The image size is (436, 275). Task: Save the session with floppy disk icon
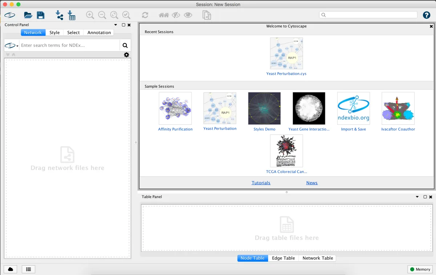[x=40, y=15]
